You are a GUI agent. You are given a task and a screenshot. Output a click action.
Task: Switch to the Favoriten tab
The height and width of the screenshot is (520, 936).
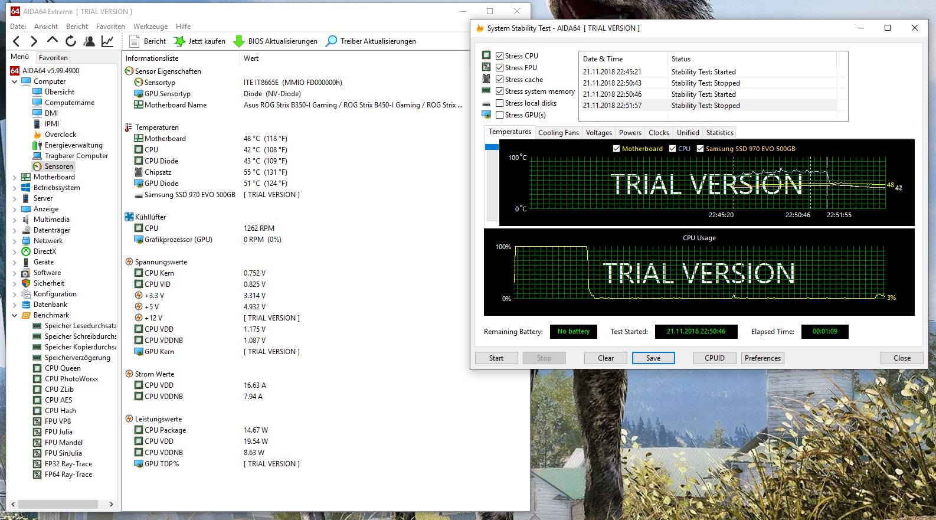(x=53, y=58)
